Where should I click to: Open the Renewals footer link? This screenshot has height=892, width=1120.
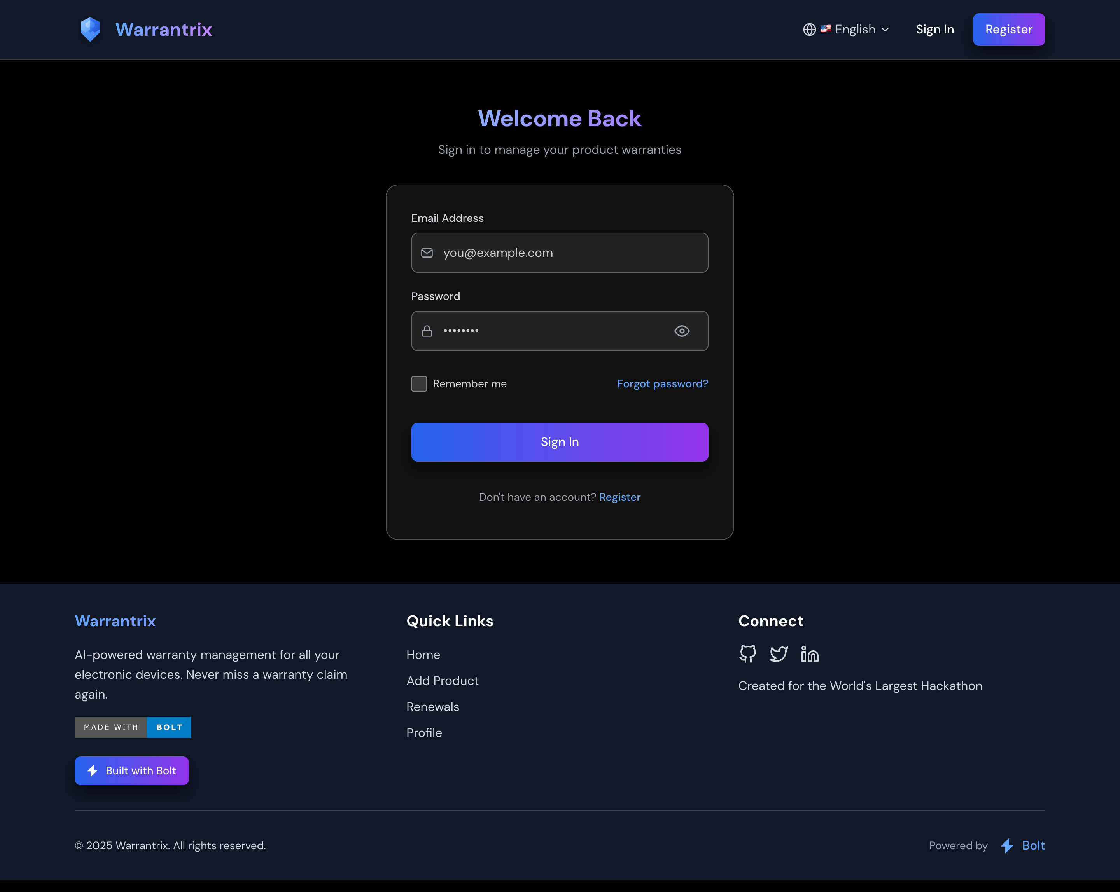pos(432,707)
